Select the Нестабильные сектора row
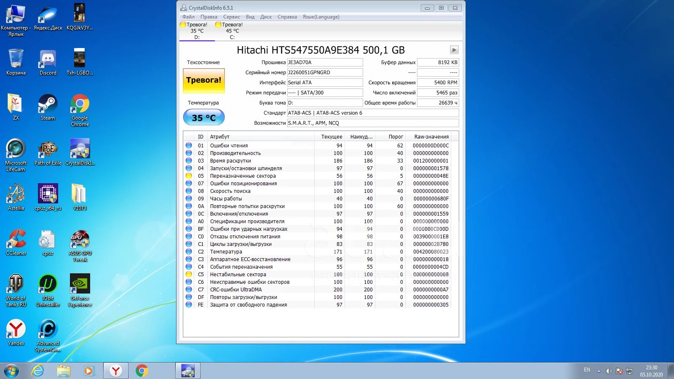674x379 pixels. [317, 275]
